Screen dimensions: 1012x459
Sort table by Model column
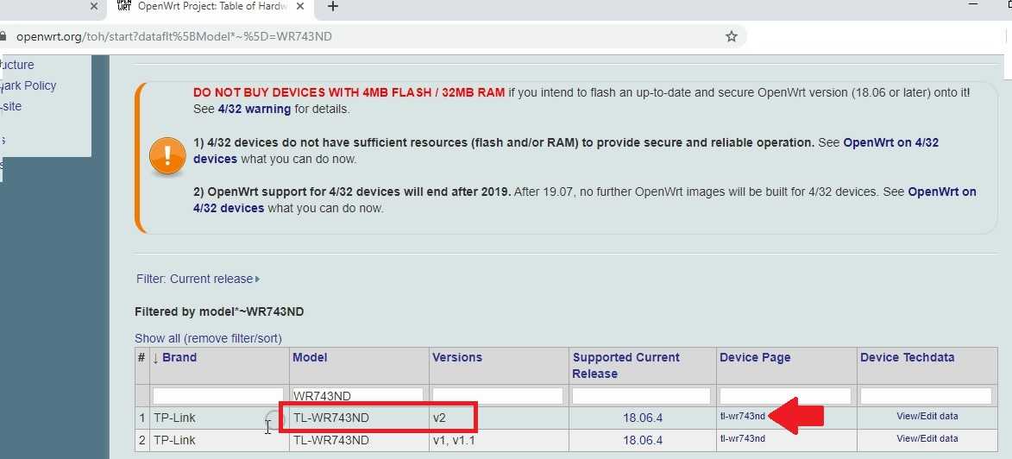(310, 358)
